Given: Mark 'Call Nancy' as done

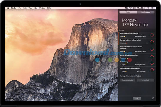Looking at the screenshot, I should coord(152,63).
